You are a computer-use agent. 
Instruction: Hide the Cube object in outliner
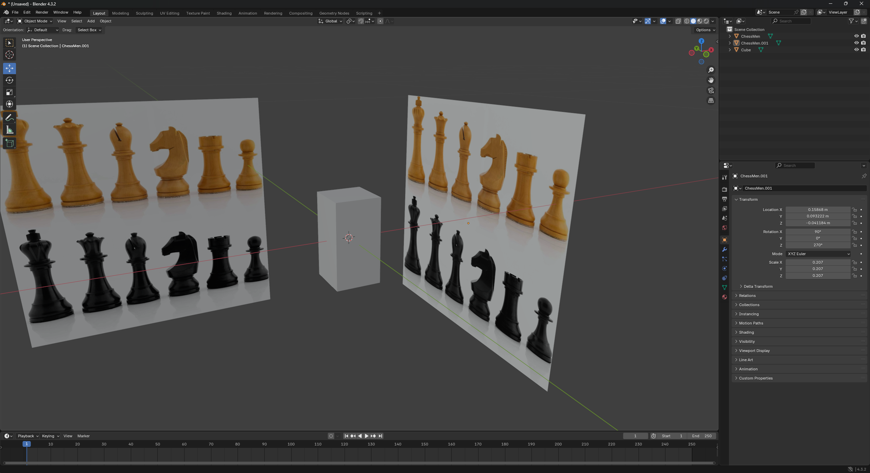856,50
